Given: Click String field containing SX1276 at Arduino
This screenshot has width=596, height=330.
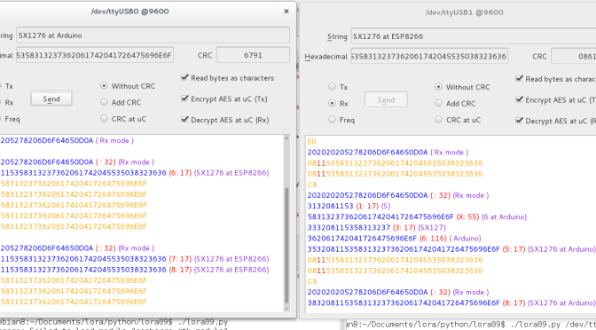Looking at the screenshot, I should [153, 35].
